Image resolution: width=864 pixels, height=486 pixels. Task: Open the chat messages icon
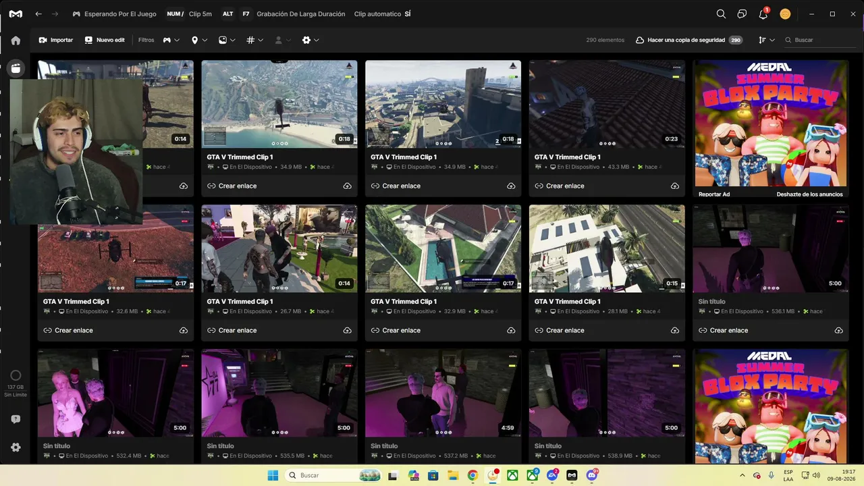[742, 14]
